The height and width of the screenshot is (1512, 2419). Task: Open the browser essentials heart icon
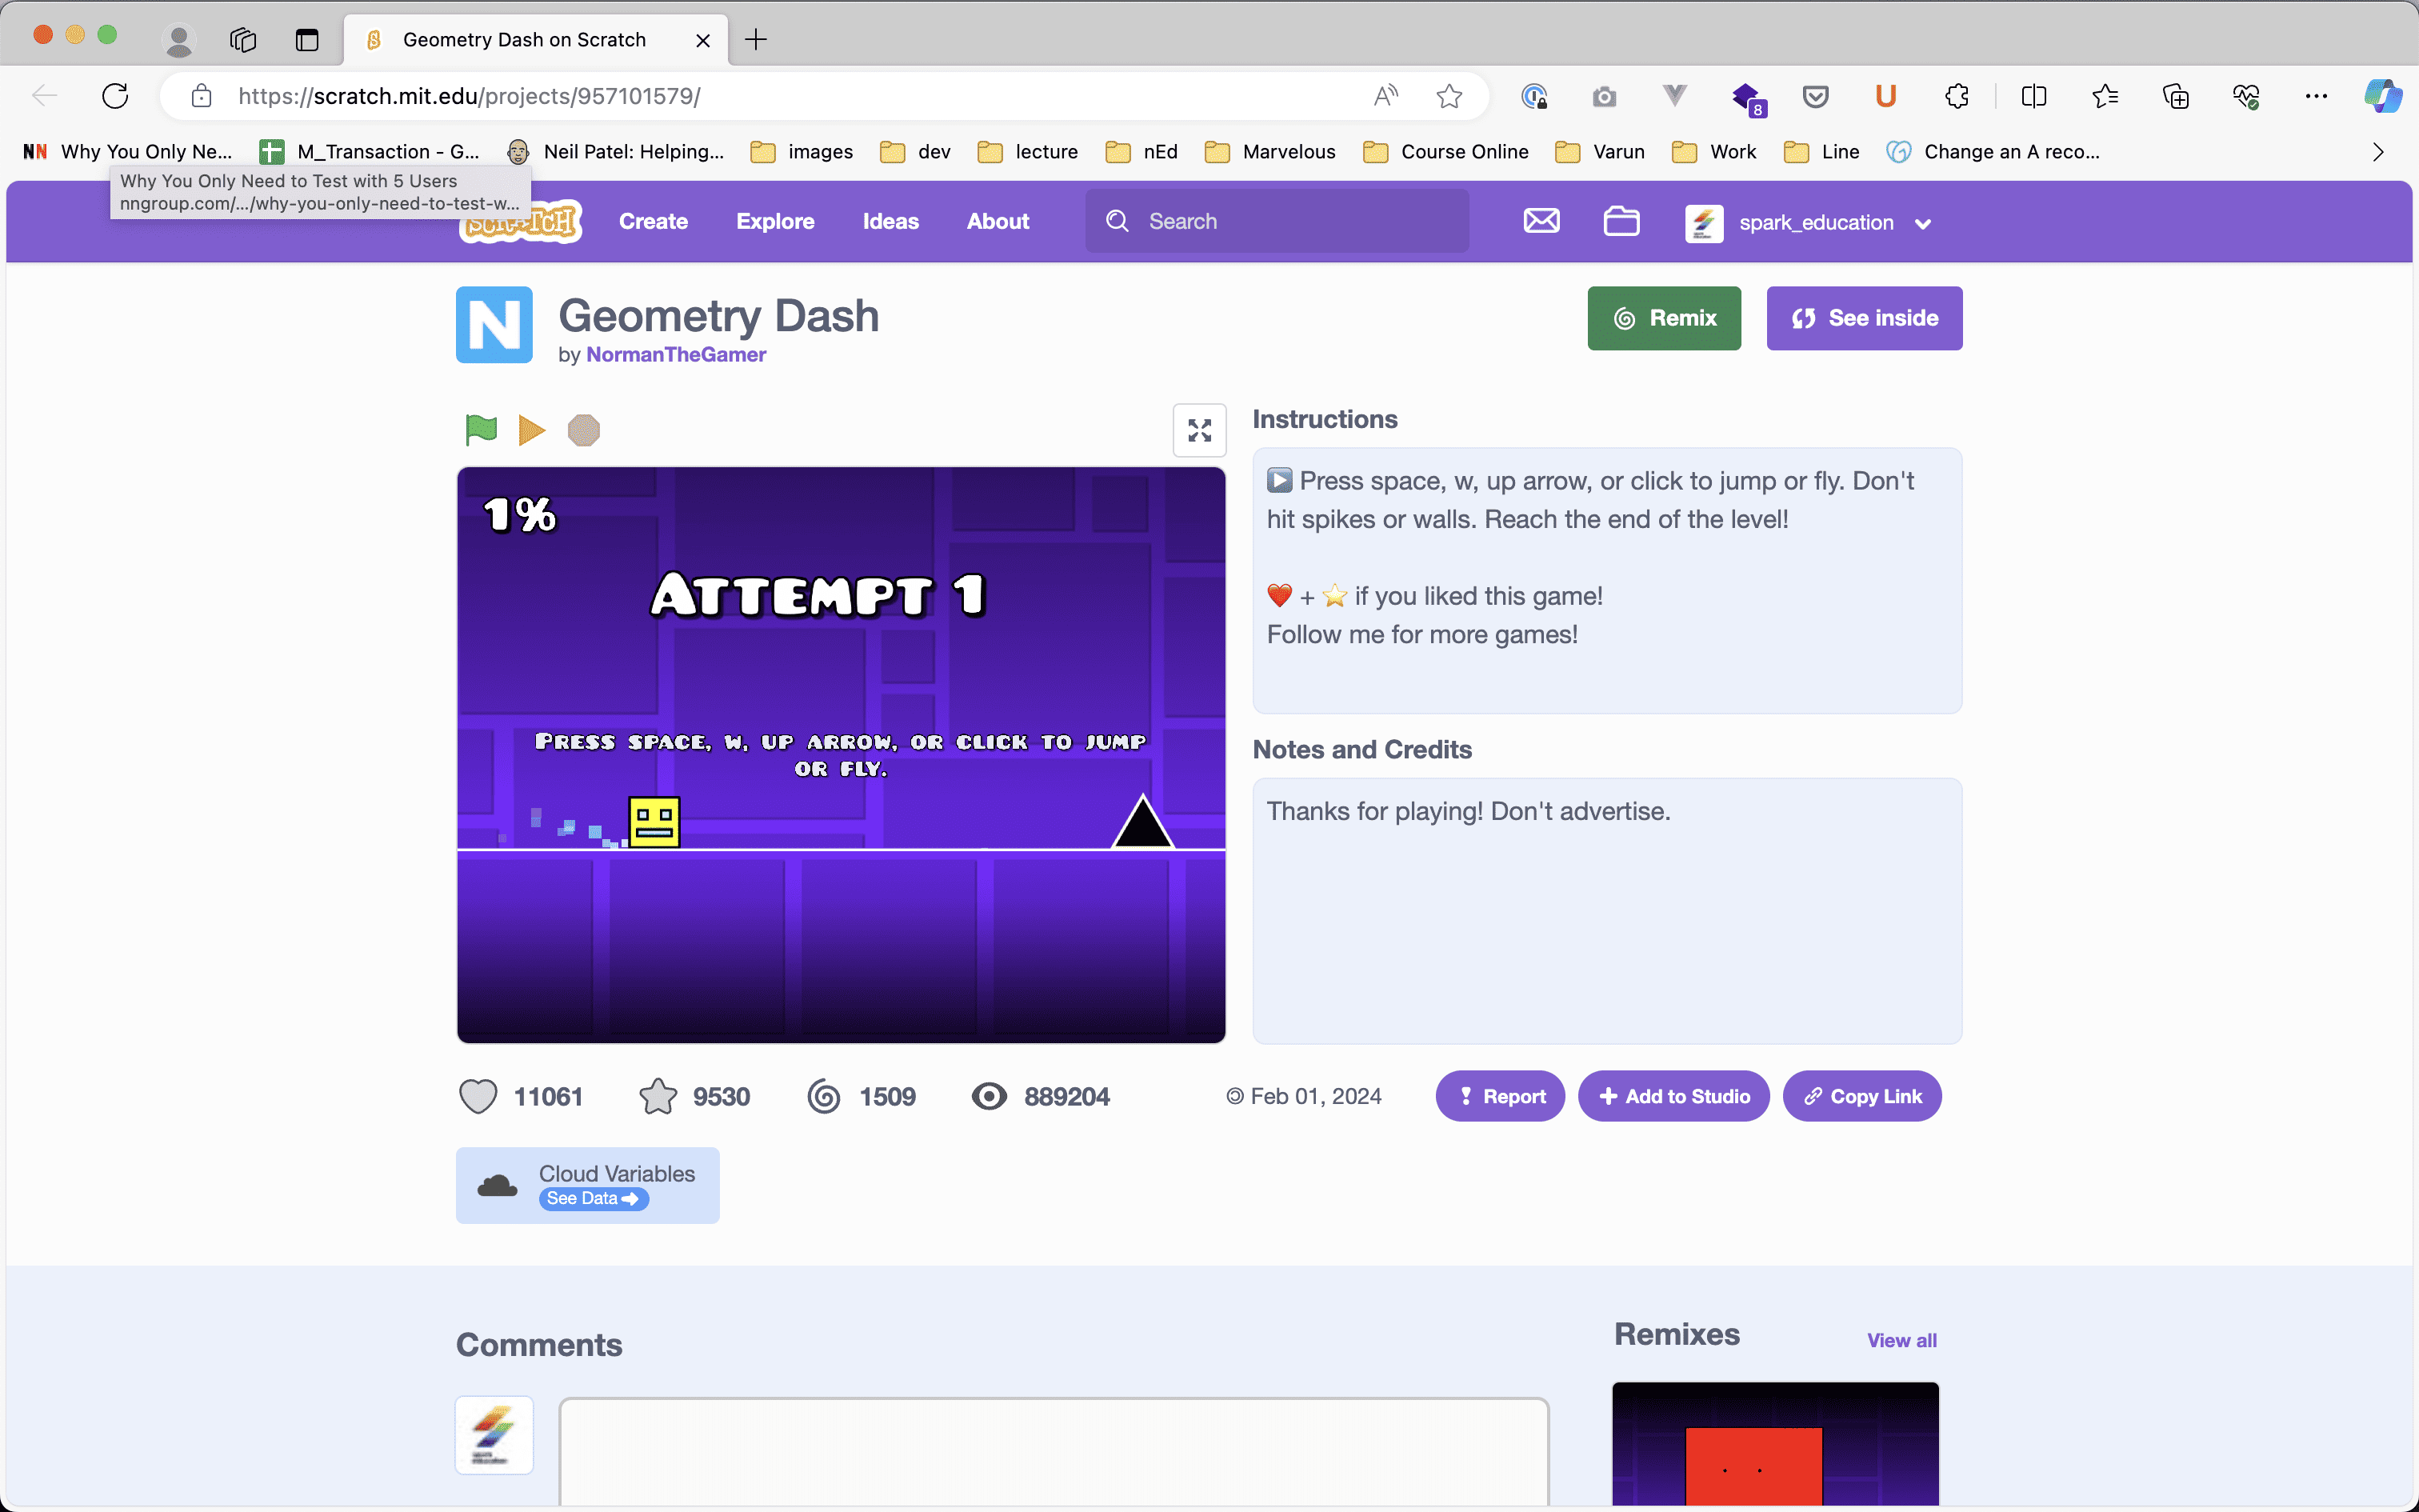2245,96
